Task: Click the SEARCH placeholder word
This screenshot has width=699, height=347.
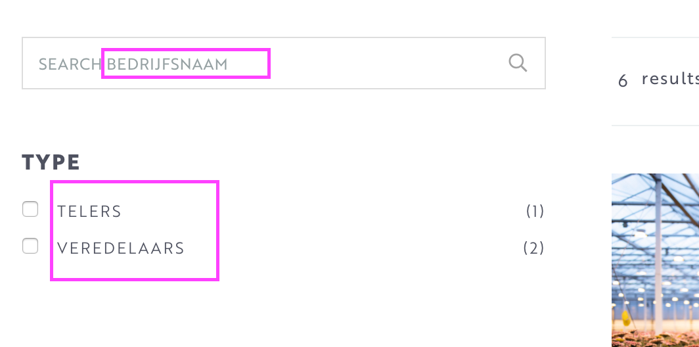Action: [x=70, y=64]
